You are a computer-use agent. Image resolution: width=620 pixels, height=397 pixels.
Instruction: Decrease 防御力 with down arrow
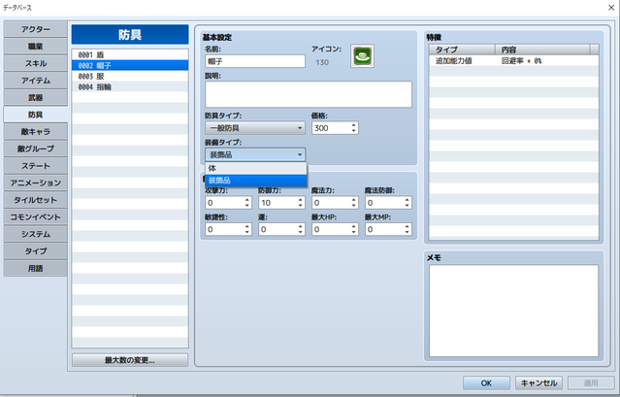[x=301, y=206]
